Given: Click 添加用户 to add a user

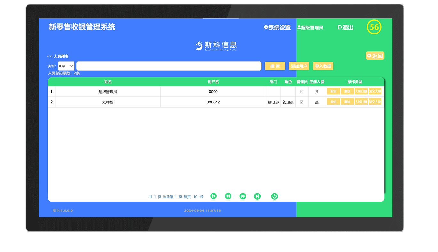Looking at the screenshot, I should (299, 66).
